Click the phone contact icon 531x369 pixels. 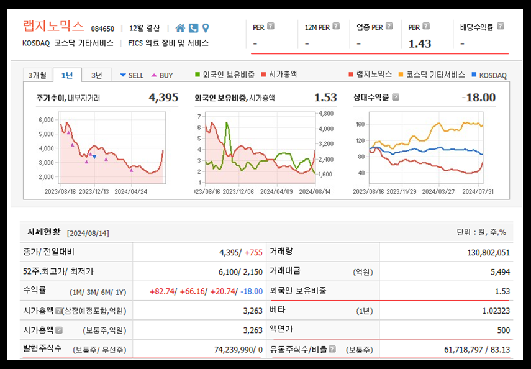pyautogui.click(x=193, y=28)
